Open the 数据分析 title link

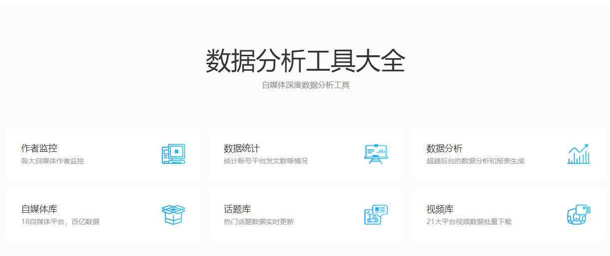pos(444,148)
